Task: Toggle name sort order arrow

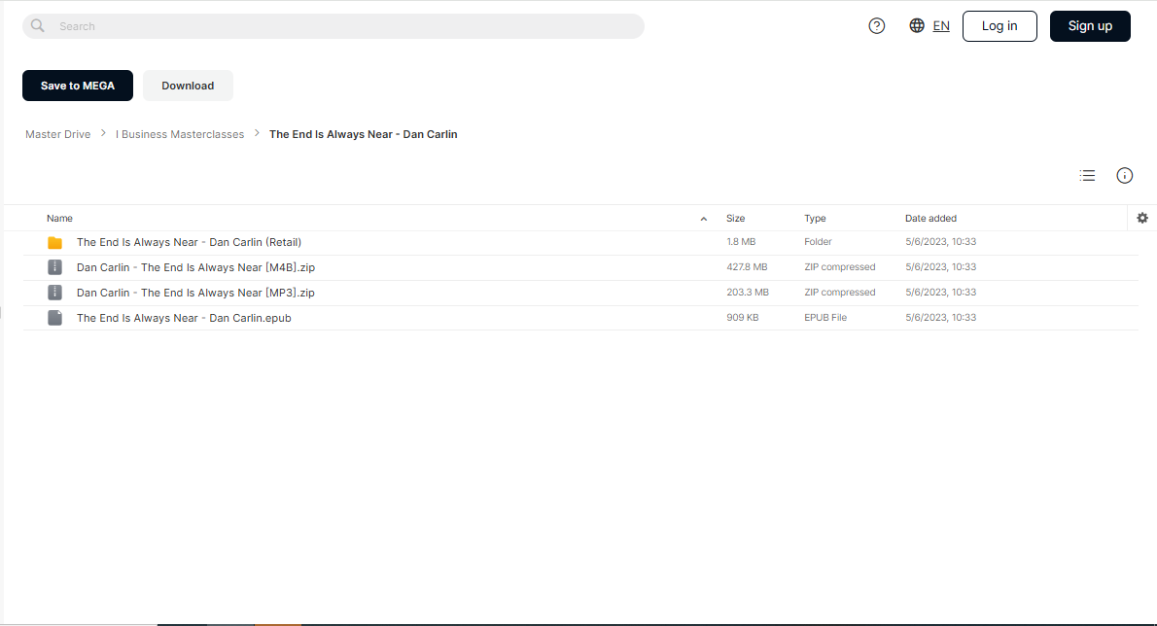Action: 703,219
